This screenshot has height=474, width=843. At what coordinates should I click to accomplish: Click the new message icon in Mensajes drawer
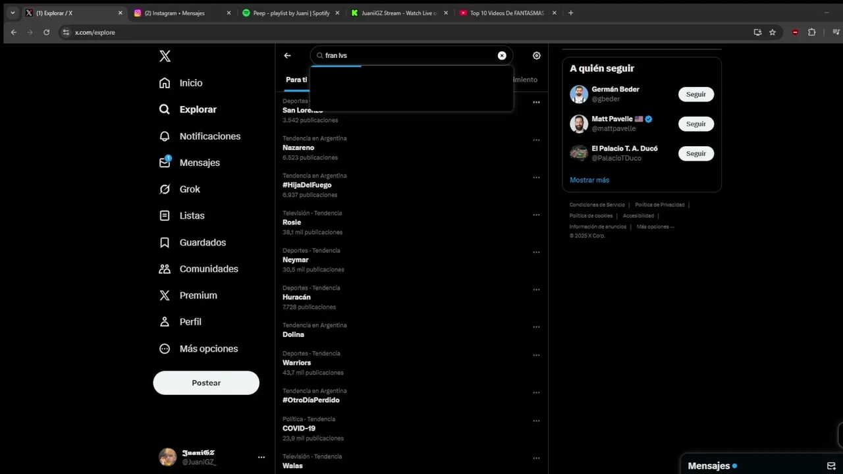(831, 465)
